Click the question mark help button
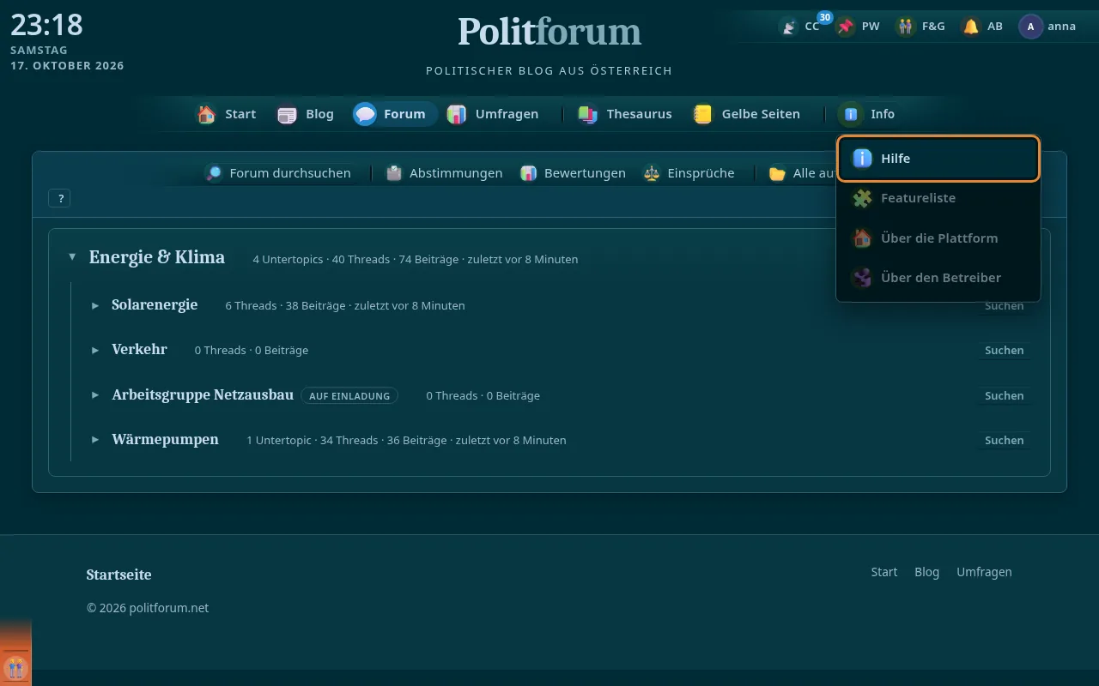 [x=60, y=198]
